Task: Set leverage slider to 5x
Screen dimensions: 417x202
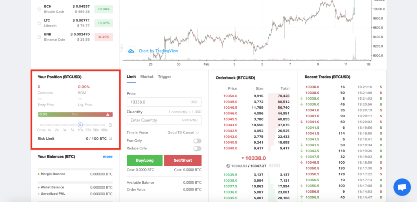Action: (x=72, y=125)
